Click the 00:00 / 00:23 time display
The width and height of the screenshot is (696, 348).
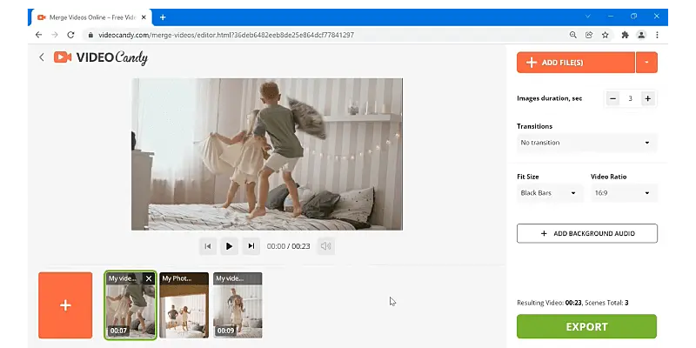289,246
